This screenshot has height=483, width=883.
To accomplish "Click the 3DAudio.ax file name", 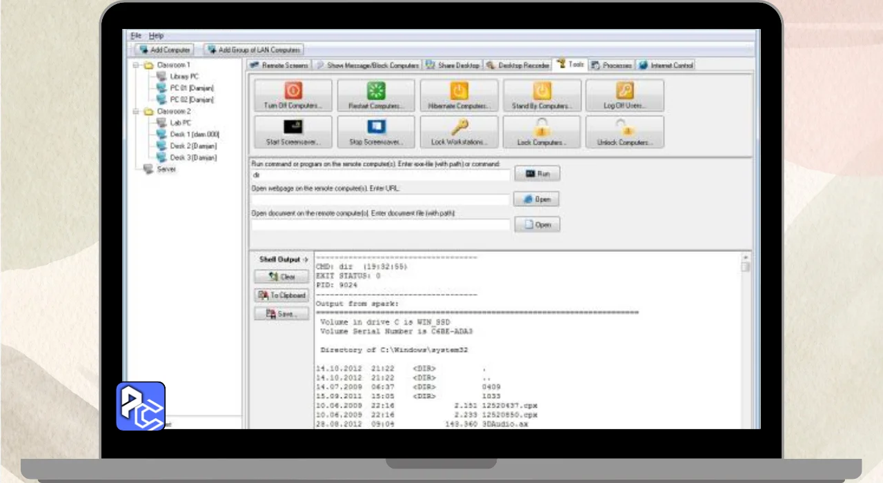I will coord(506,425).
